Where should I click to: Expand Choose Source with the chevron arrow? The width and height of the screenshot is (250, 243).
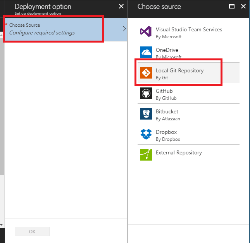124,29
